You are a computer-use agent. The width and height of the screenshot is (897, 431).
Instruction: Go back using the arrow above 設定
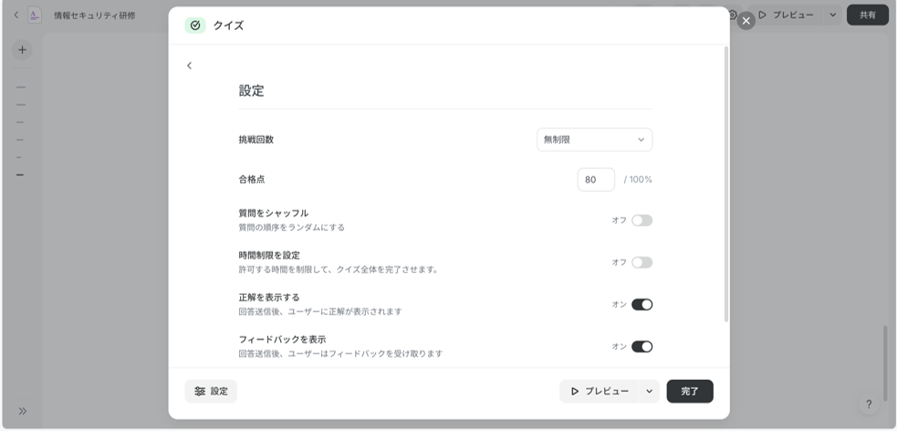tap(190, 66)
